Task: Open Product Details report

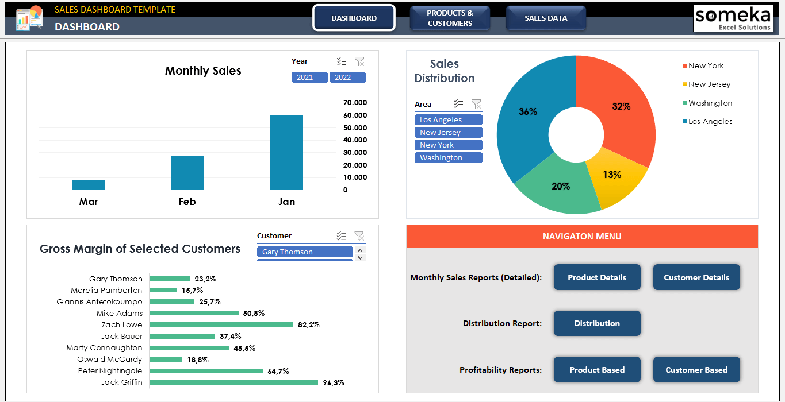Action: coord(597,277)
